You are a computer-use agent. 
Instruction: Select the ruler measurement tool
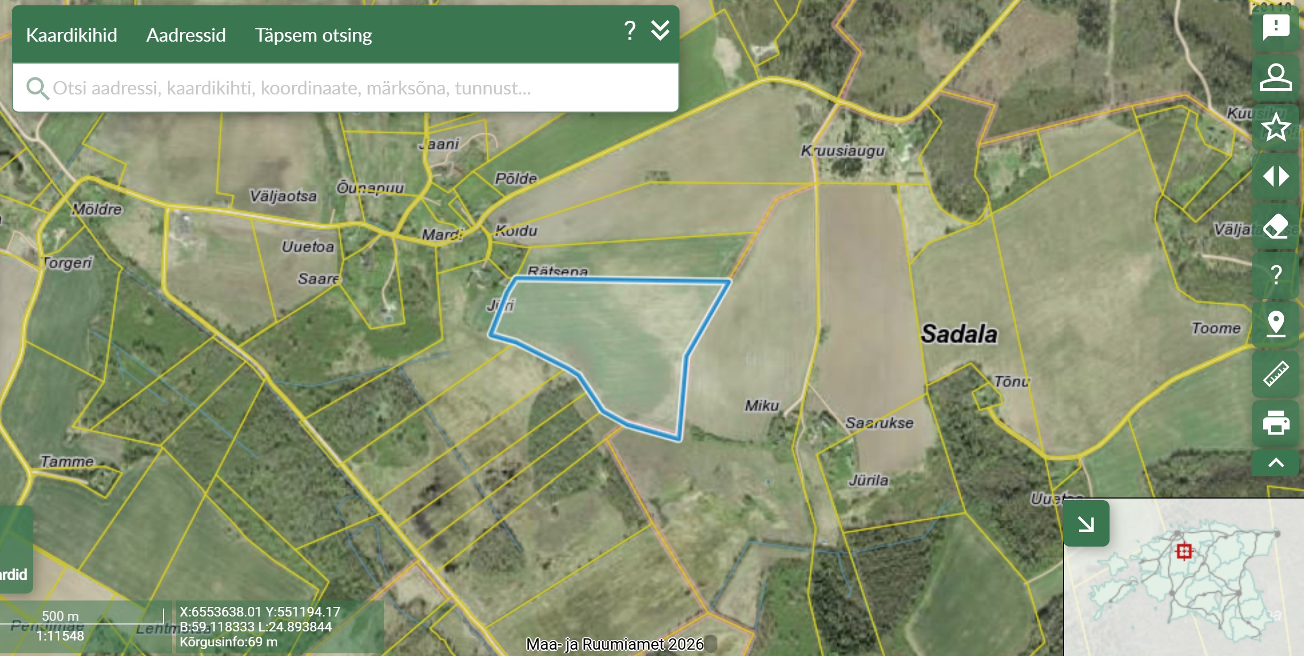(x=1276, y=374)
